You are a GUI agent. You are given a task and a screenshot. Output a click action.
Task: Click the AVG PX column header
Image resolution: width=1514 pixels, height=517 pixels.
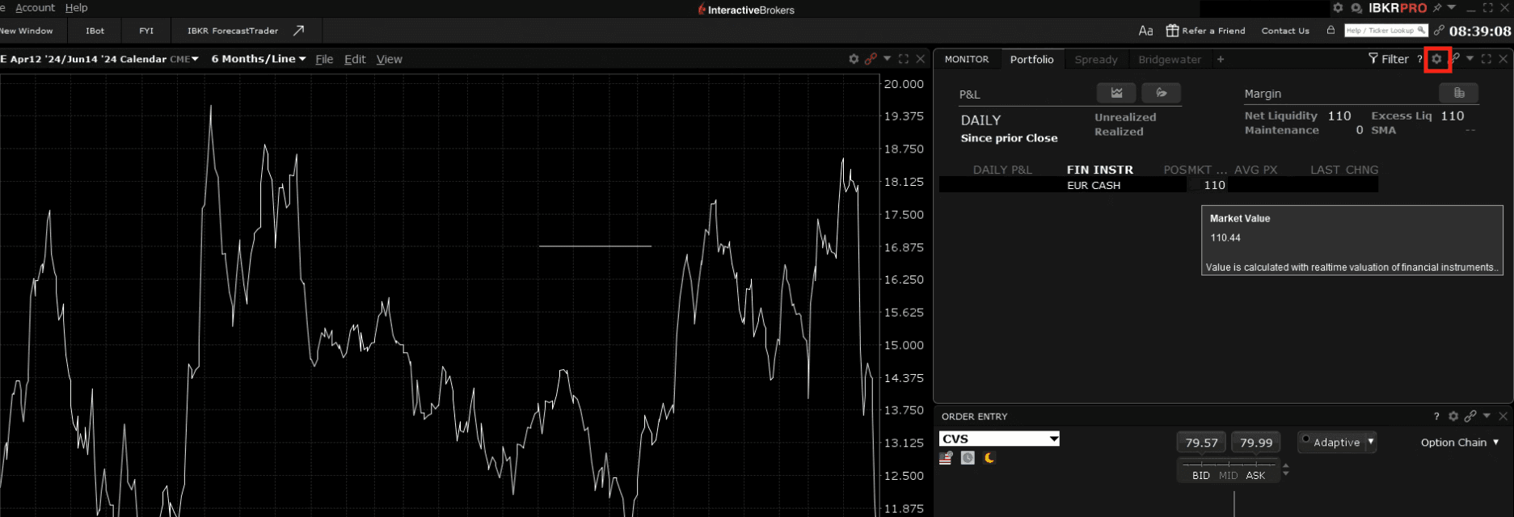click(x=1255, y=170)
